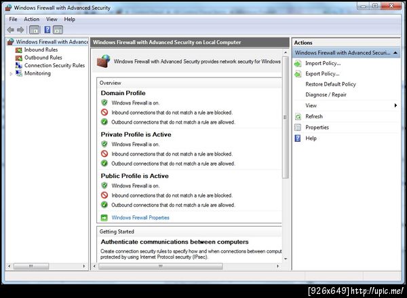Select Inbound Rules tree item

[x=41, y=50]
